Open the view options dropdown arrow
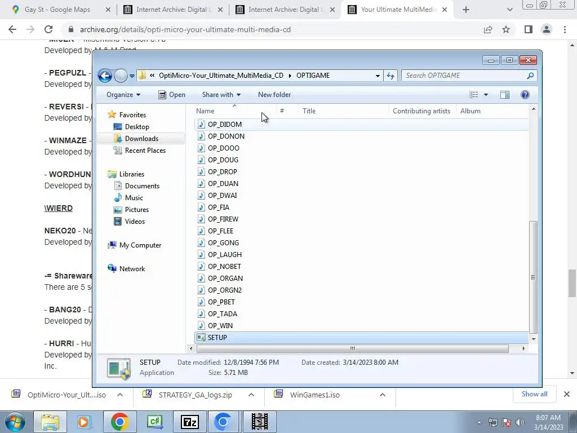Viewport: 577px width, 433px height. click(486, 95)
